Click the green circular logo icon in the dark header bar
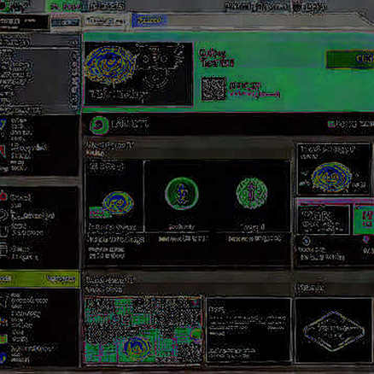374x374 pixels. click(99, 125)
